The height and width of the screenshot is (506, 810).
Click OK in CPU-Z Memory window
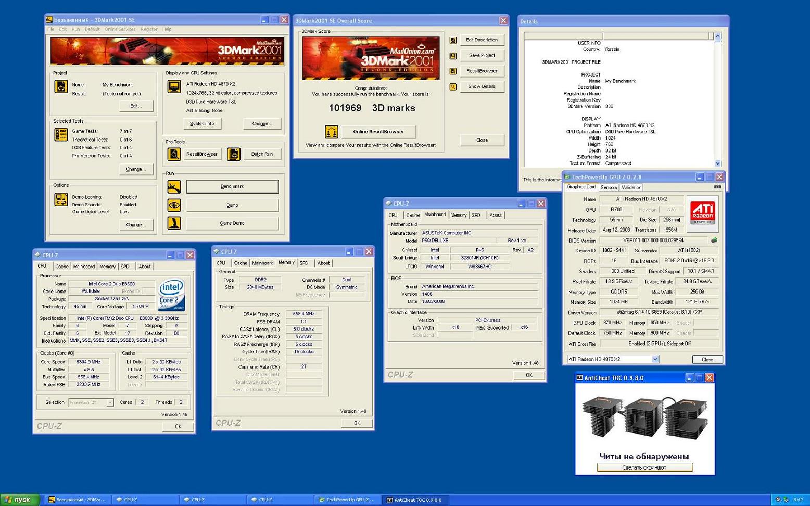(357, 423)
